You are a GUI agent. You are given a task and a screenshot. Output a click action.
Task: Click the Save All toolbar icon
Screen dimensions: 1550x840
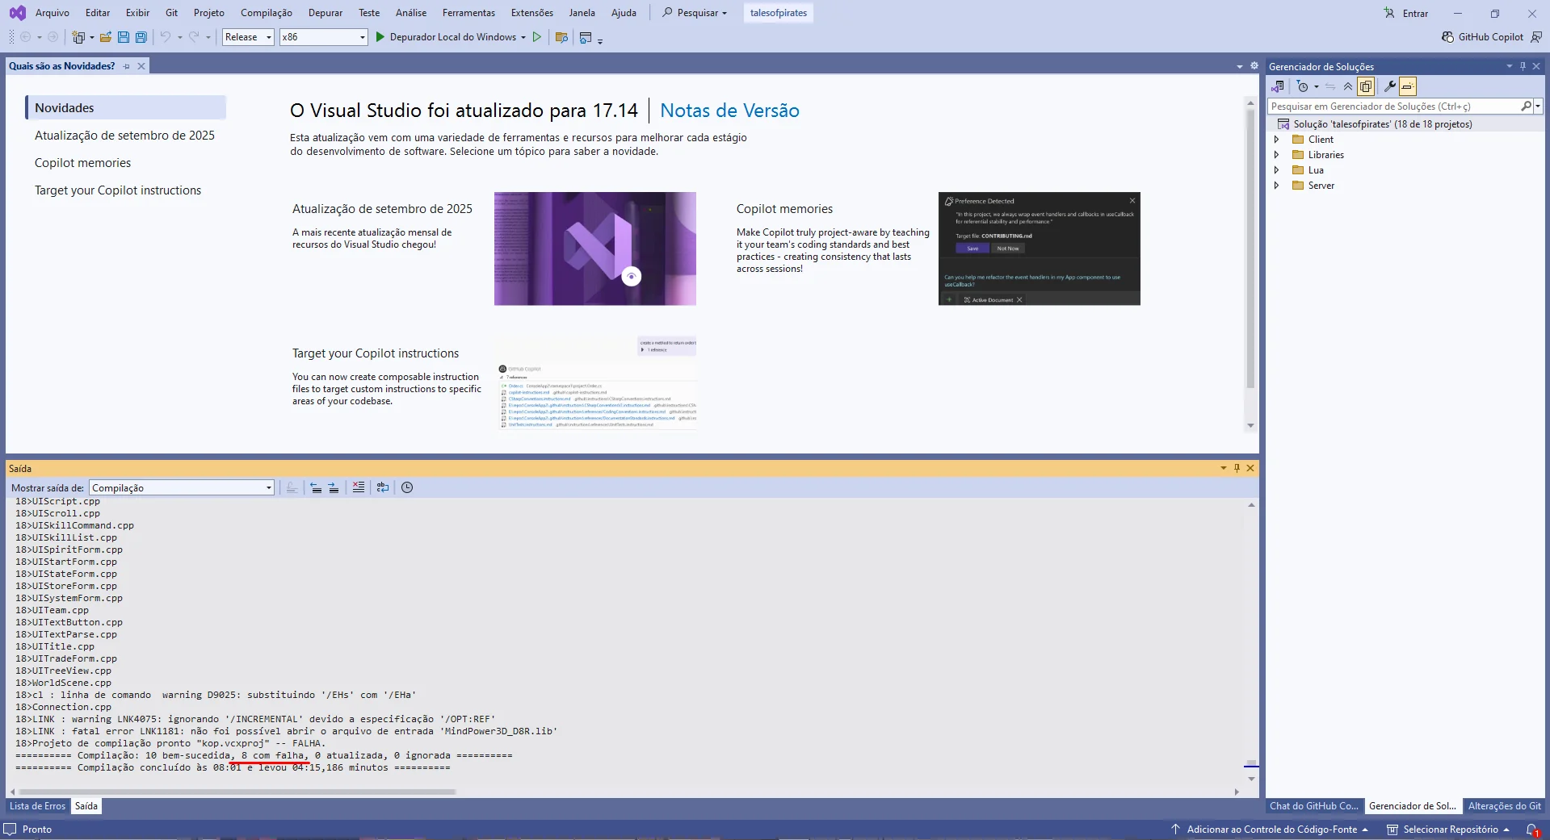141,37
